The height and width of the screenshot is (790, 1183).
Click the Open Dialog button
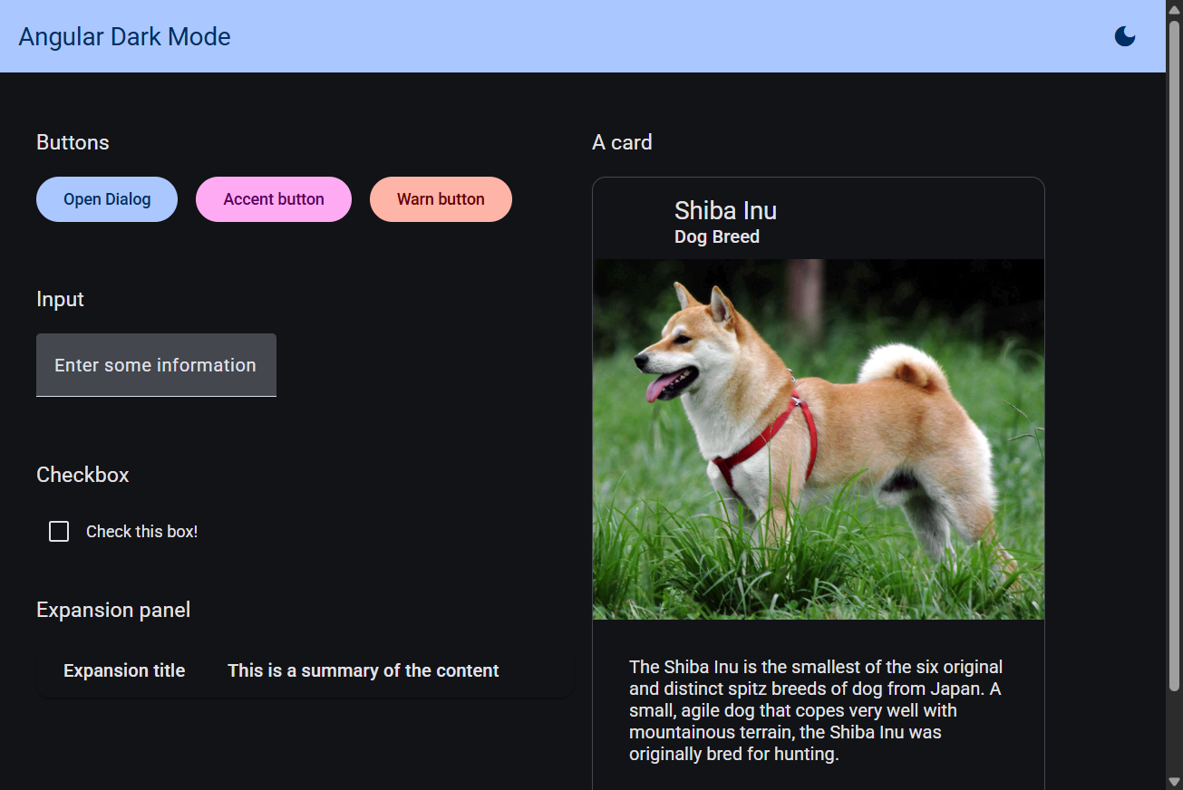(107, 199)
